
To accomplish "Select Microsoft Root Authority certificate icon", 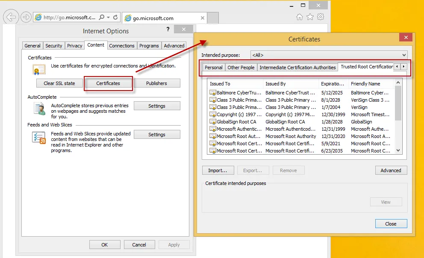I will (212, 136).
